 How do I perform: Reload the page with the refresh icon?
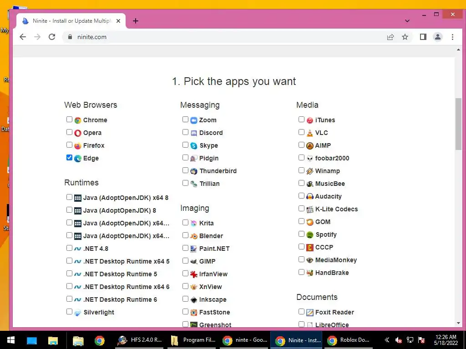[x=52, y=37]
